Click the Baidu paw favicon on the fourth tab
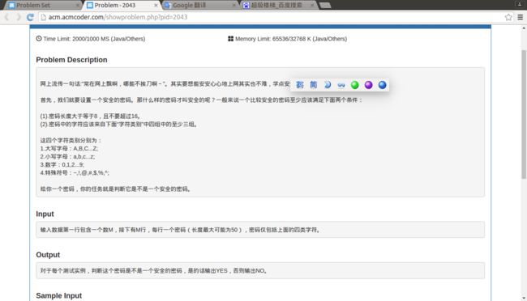The image size is (527, 301). pyautogui.click(x=246, y=6)
